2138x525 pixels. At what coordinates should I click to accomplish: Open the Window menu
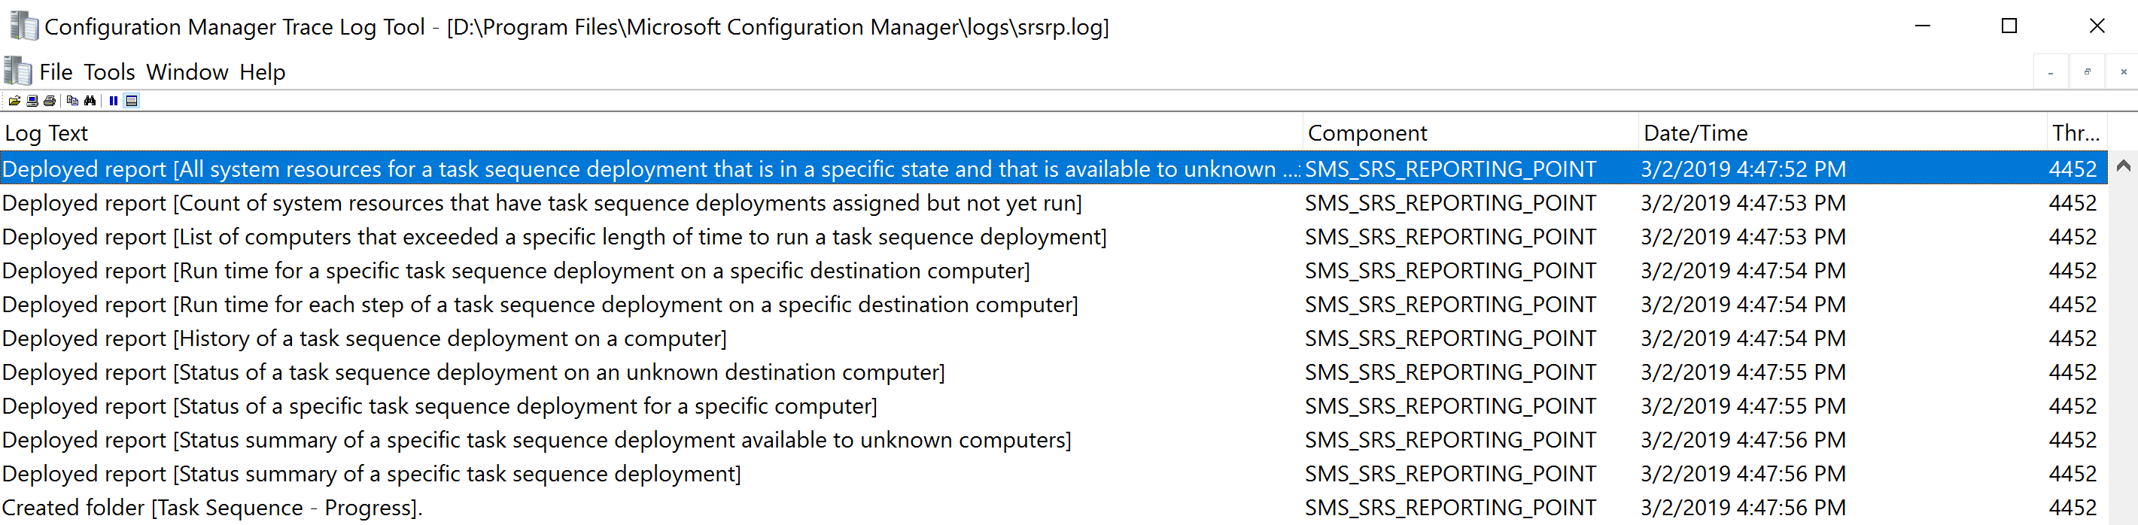pyautogui.click(x=187, y=72)
